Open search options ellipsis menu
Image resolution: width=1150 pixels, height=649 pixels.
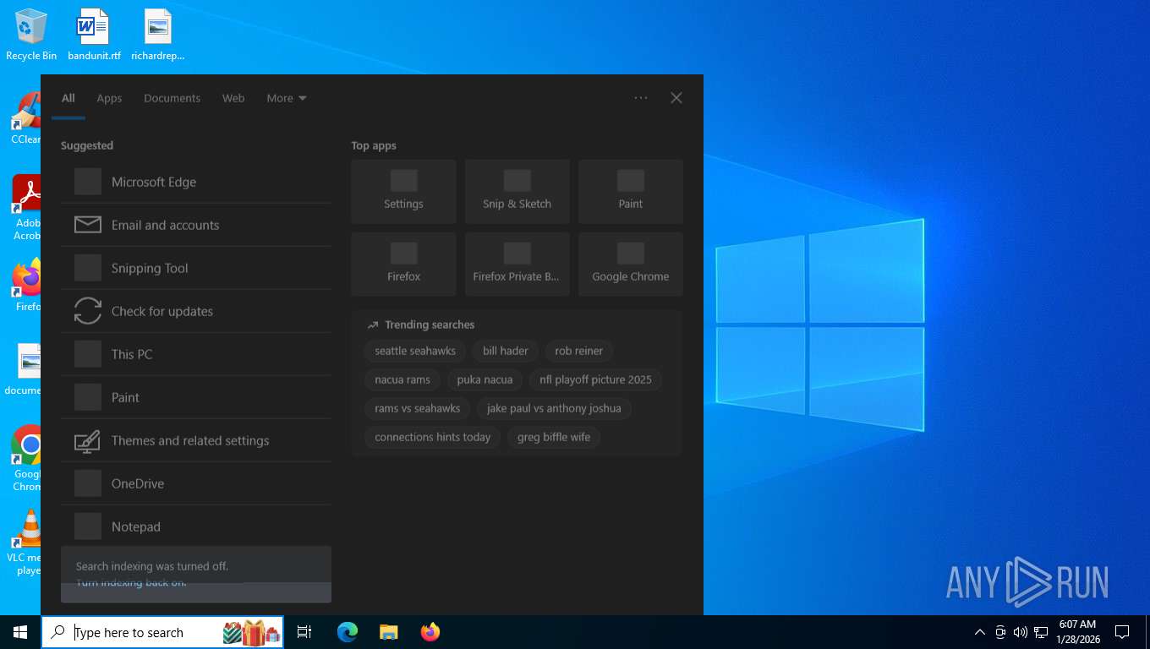pyautogui.click(x=641, y=98)
